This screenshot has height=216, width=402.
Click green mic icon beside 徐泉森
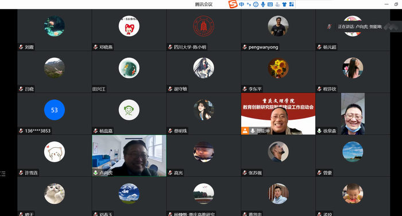[319, 131]
